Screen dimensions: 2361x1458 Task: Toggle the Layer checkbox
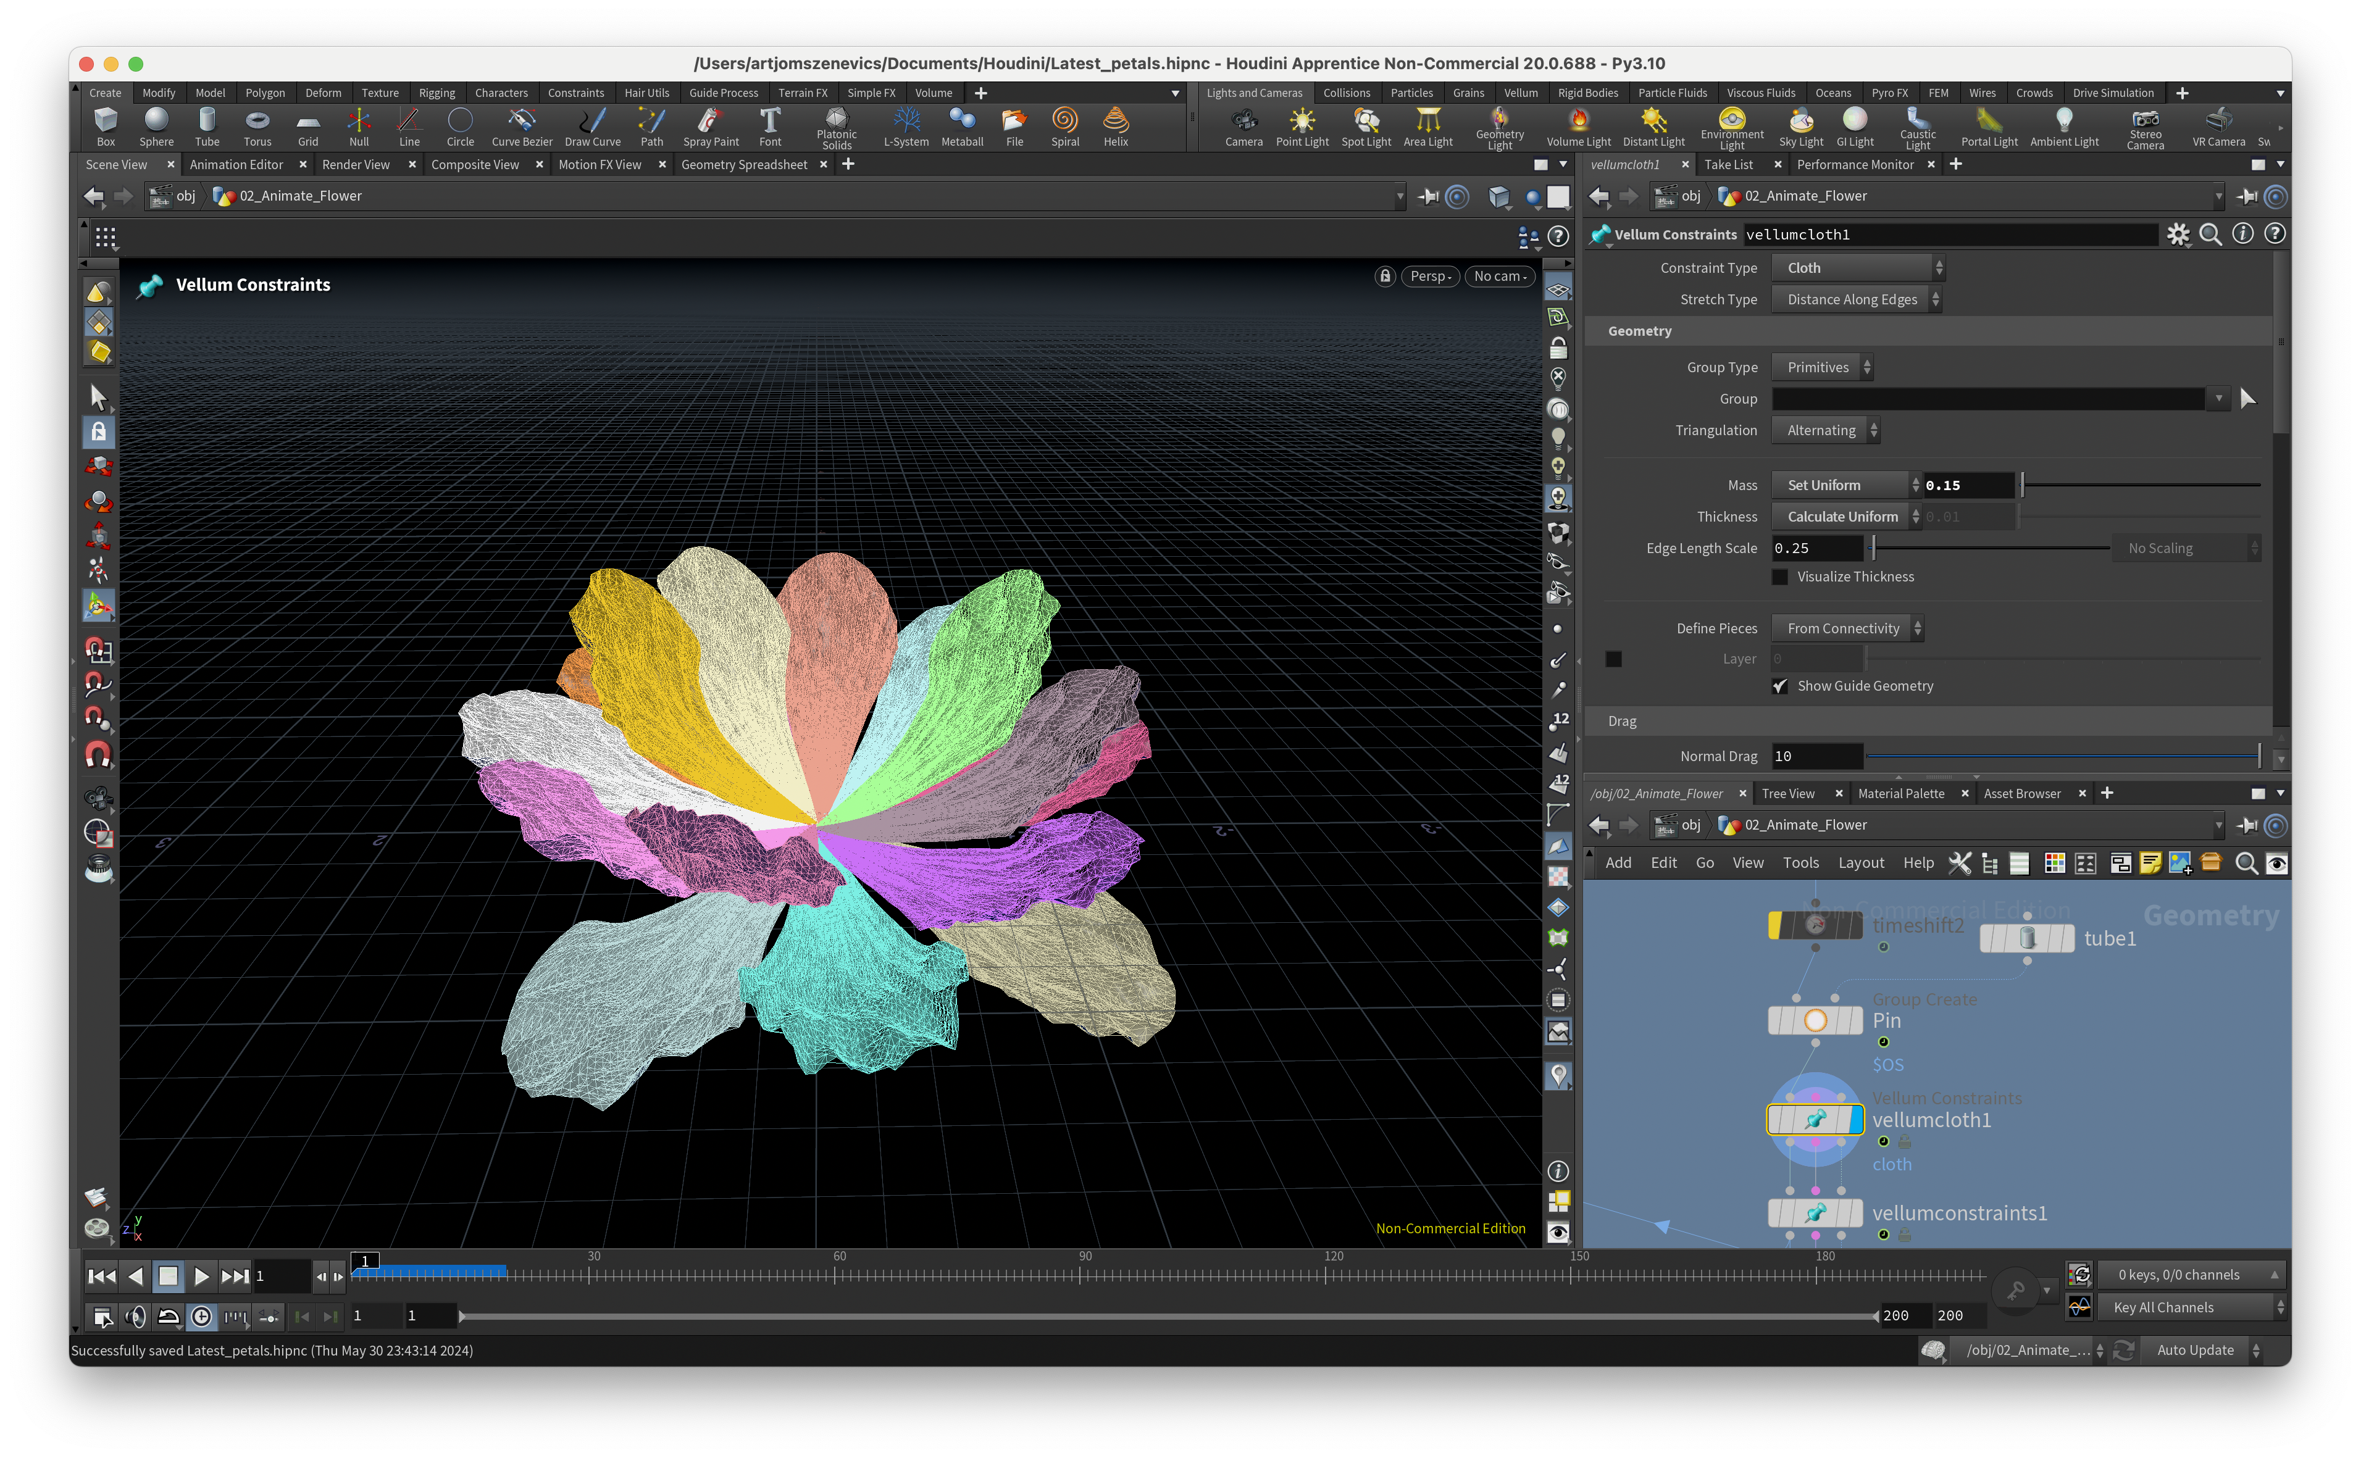1613,659
